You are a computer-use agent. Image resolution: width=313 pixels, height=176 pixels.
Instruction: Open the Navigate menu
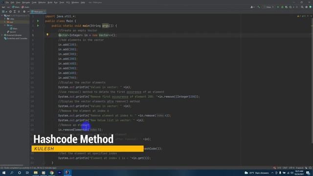click(26, 2)
